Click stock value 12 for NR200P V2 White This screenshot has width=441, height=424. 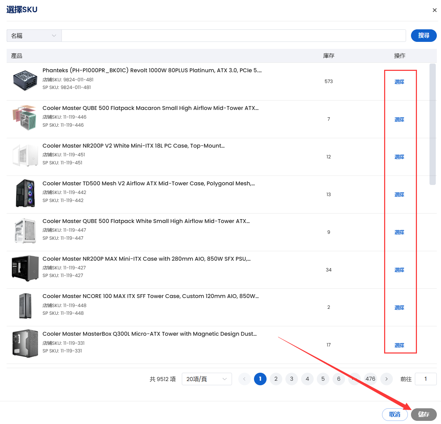click(329, 157)
